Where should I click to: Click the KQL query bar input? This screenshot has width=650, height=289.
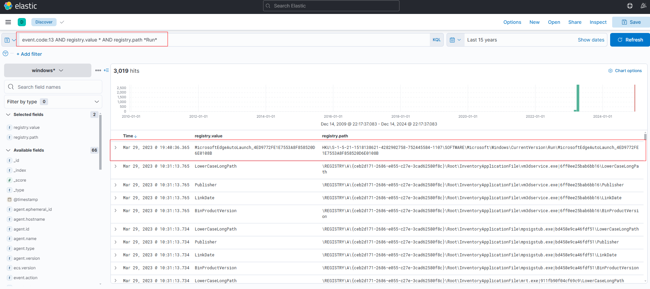[224, 40]
